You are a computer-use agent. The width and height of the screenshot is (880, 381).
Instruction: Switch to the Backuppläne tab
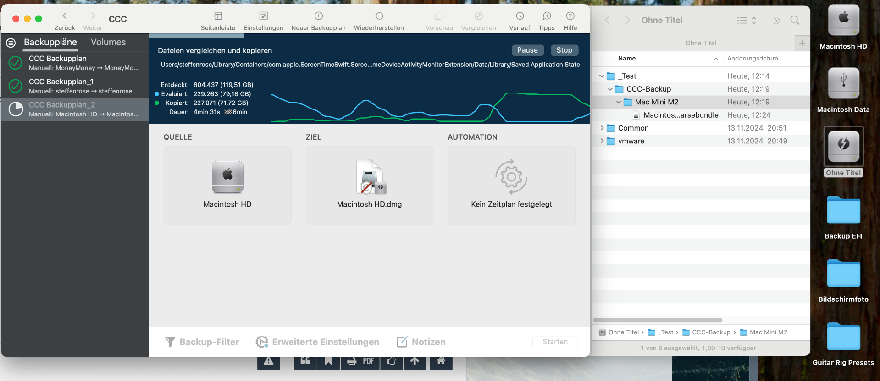tap(50, 42)
